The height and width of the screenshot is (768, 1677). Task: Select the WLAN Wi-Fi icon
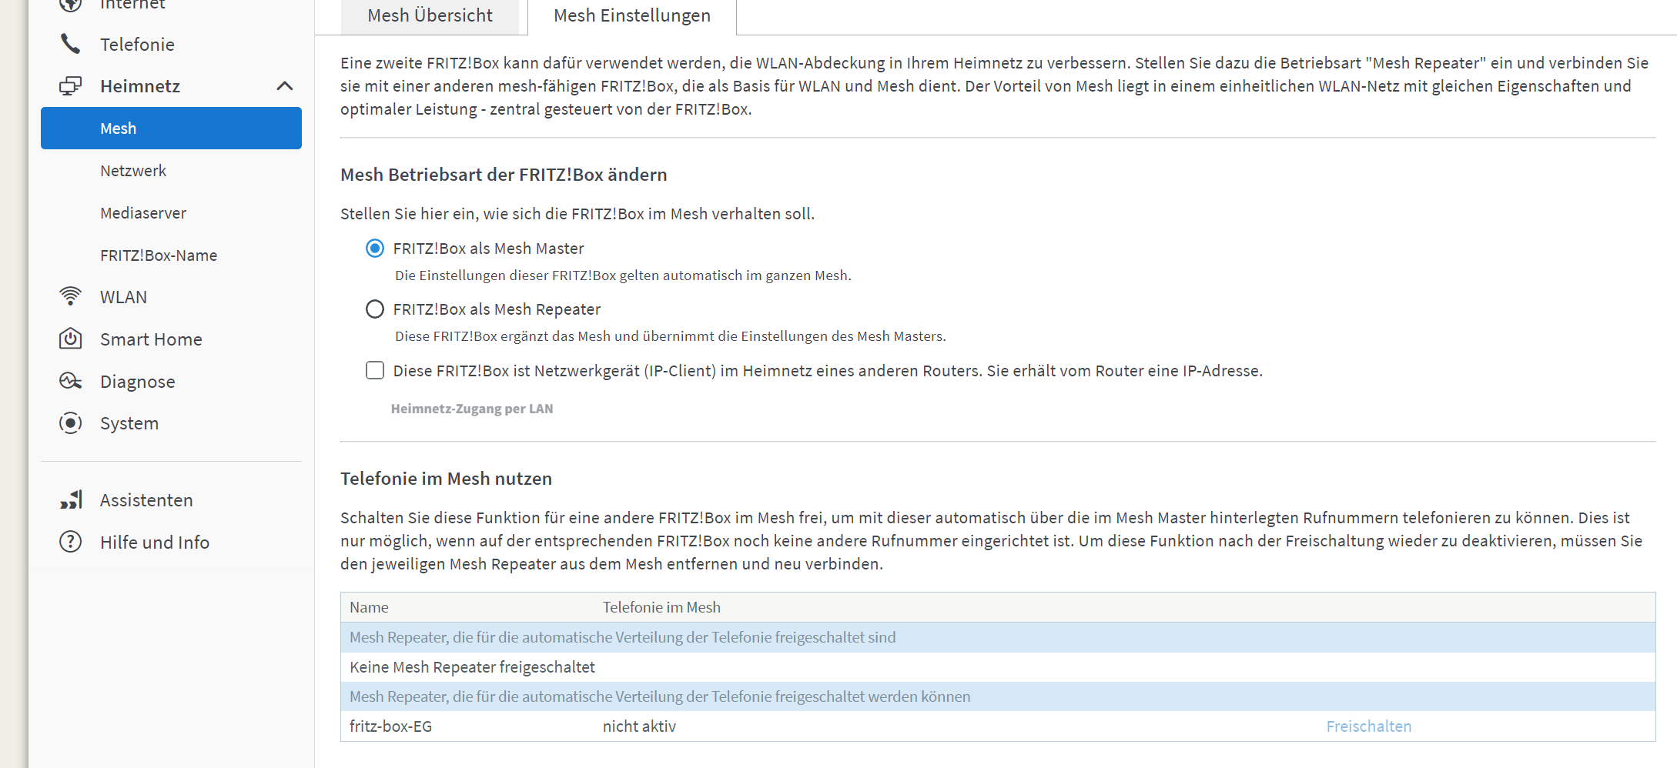(x=70, y=296)
